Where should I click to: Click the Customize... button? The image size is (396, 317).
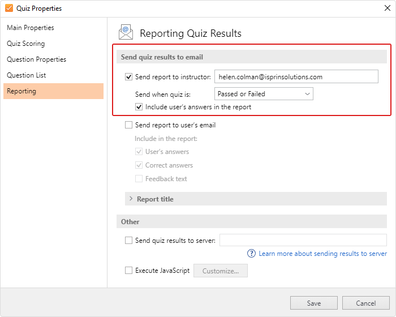221,271
